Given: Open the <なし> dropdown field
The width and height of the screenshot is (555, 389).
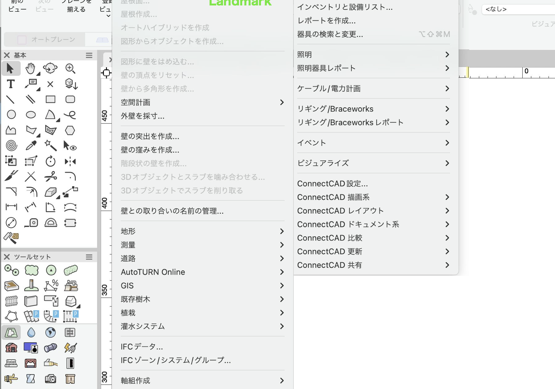Looking at the screenshot, I should point(518,9).
